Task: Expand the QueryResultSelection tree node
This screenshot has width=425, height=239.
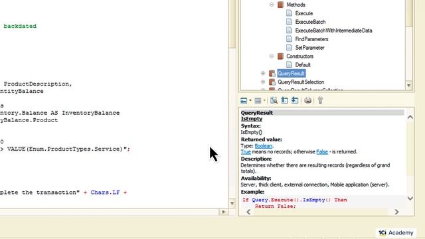Action: (x=263, y=82)
